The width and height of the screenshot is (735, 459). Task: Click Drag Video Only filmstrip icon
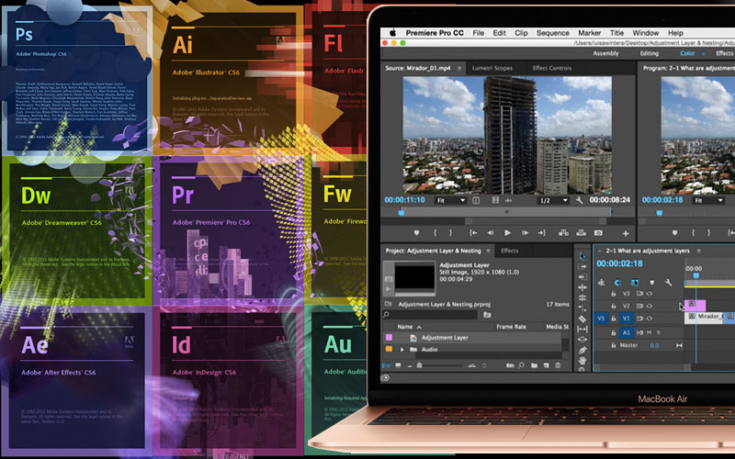click(x=495, y=200)
